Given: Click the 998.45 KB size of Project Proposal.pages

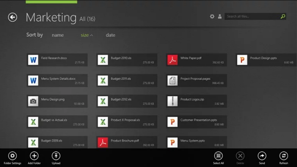Looking at the screenshot, I should click(218, 83).
